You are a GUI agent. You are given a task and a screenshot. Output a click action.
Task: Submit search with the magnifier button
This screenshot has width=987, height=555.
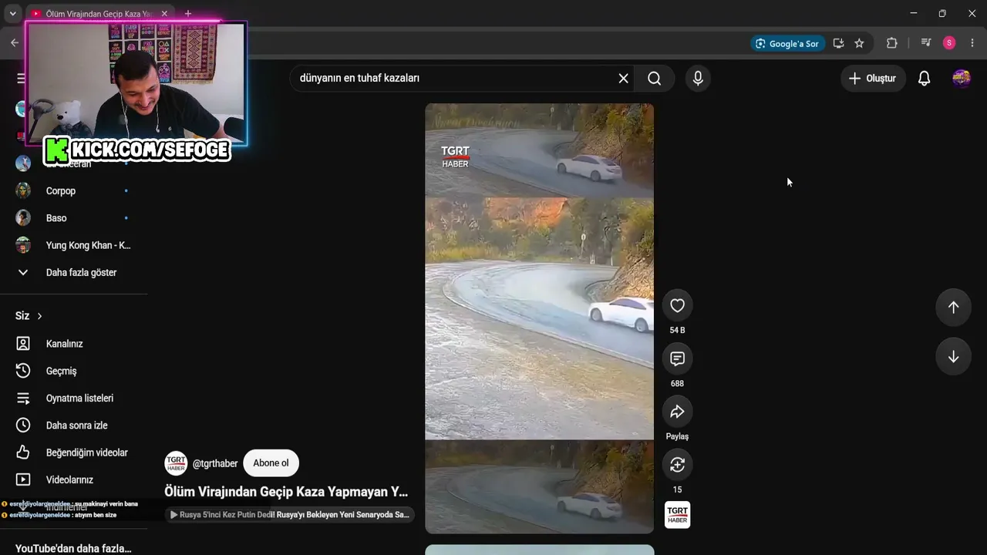click(655, 78)
